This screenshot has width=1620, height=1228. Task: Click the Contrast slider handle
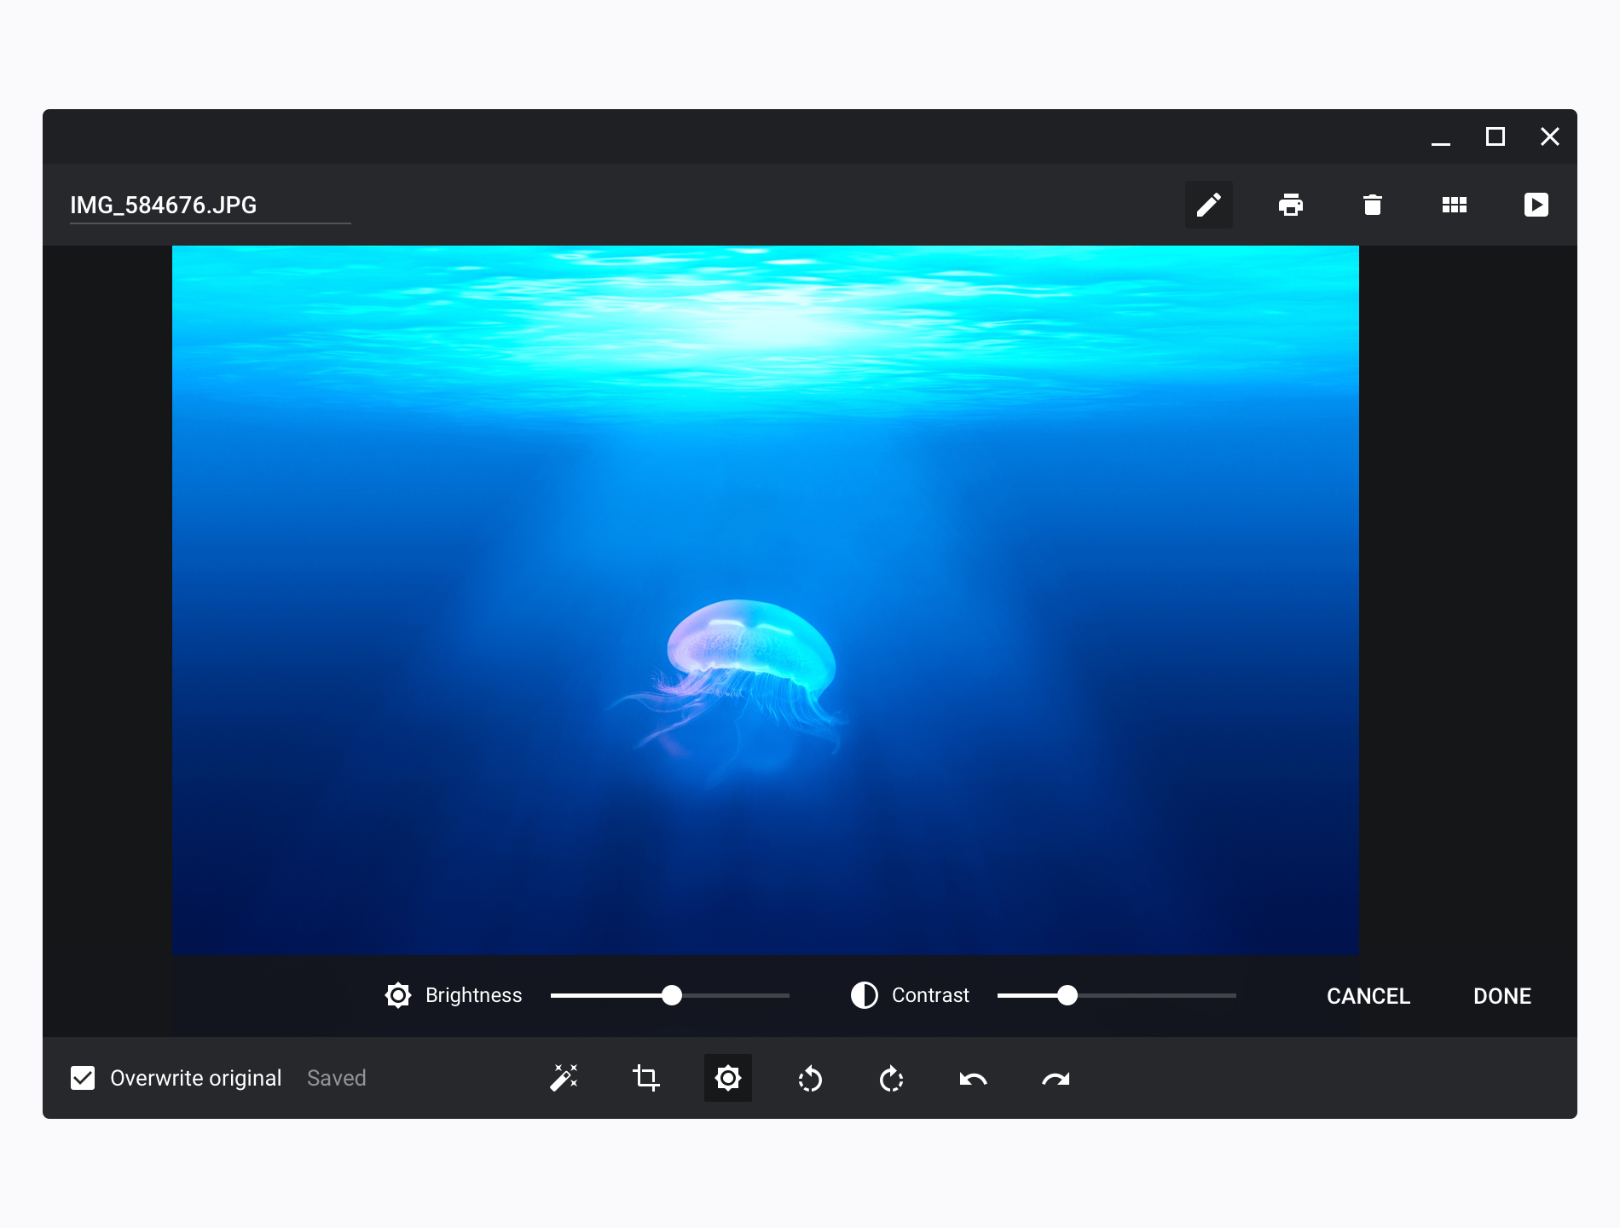(1067, 995)
